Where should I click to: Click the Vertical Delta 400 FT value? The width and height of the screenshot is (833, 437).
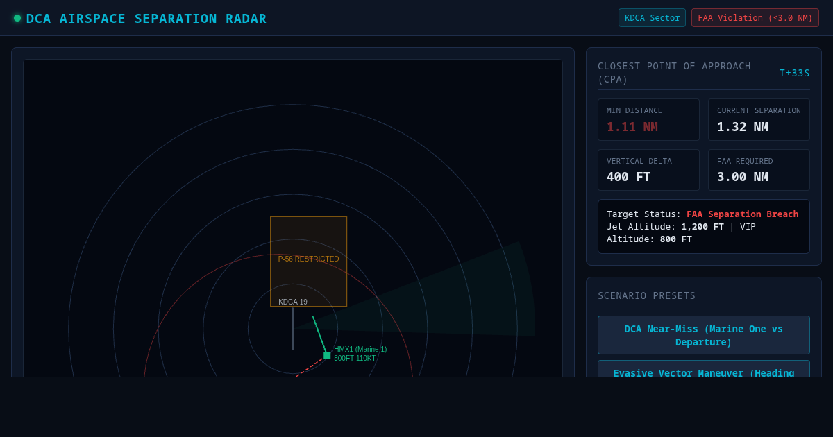(629, 177)
